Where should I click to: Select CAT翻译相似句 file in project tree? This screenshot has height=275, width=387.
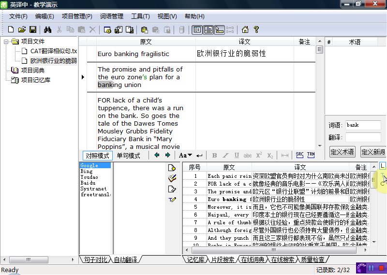coord(54,51)
